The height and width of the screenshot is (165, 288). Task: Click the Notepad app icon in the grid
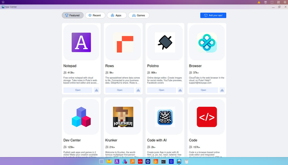81,42
